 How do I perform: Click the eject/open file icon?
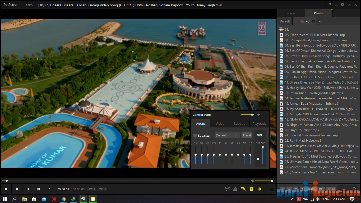click(x=49, y=189)
